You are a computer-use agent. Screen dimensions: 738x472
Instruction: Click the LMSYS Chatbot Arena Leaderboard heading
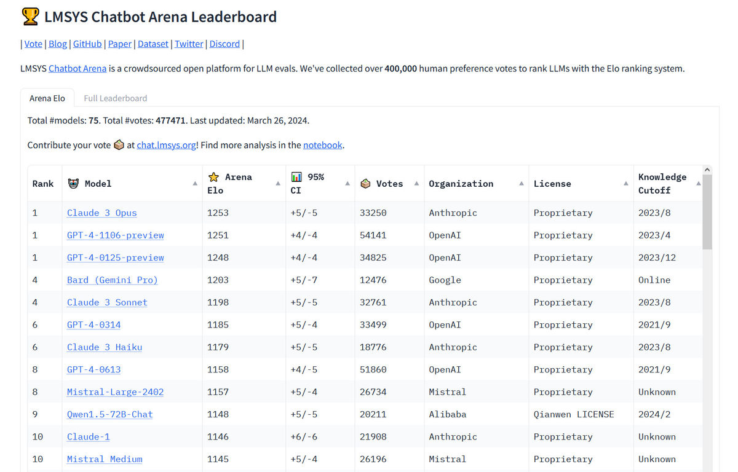(x=161, y=17)
